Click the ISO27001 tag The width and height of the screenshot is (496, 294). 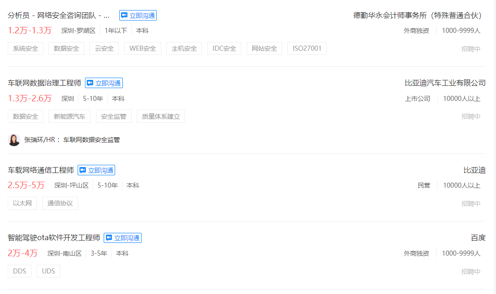[x=307, y=48]
